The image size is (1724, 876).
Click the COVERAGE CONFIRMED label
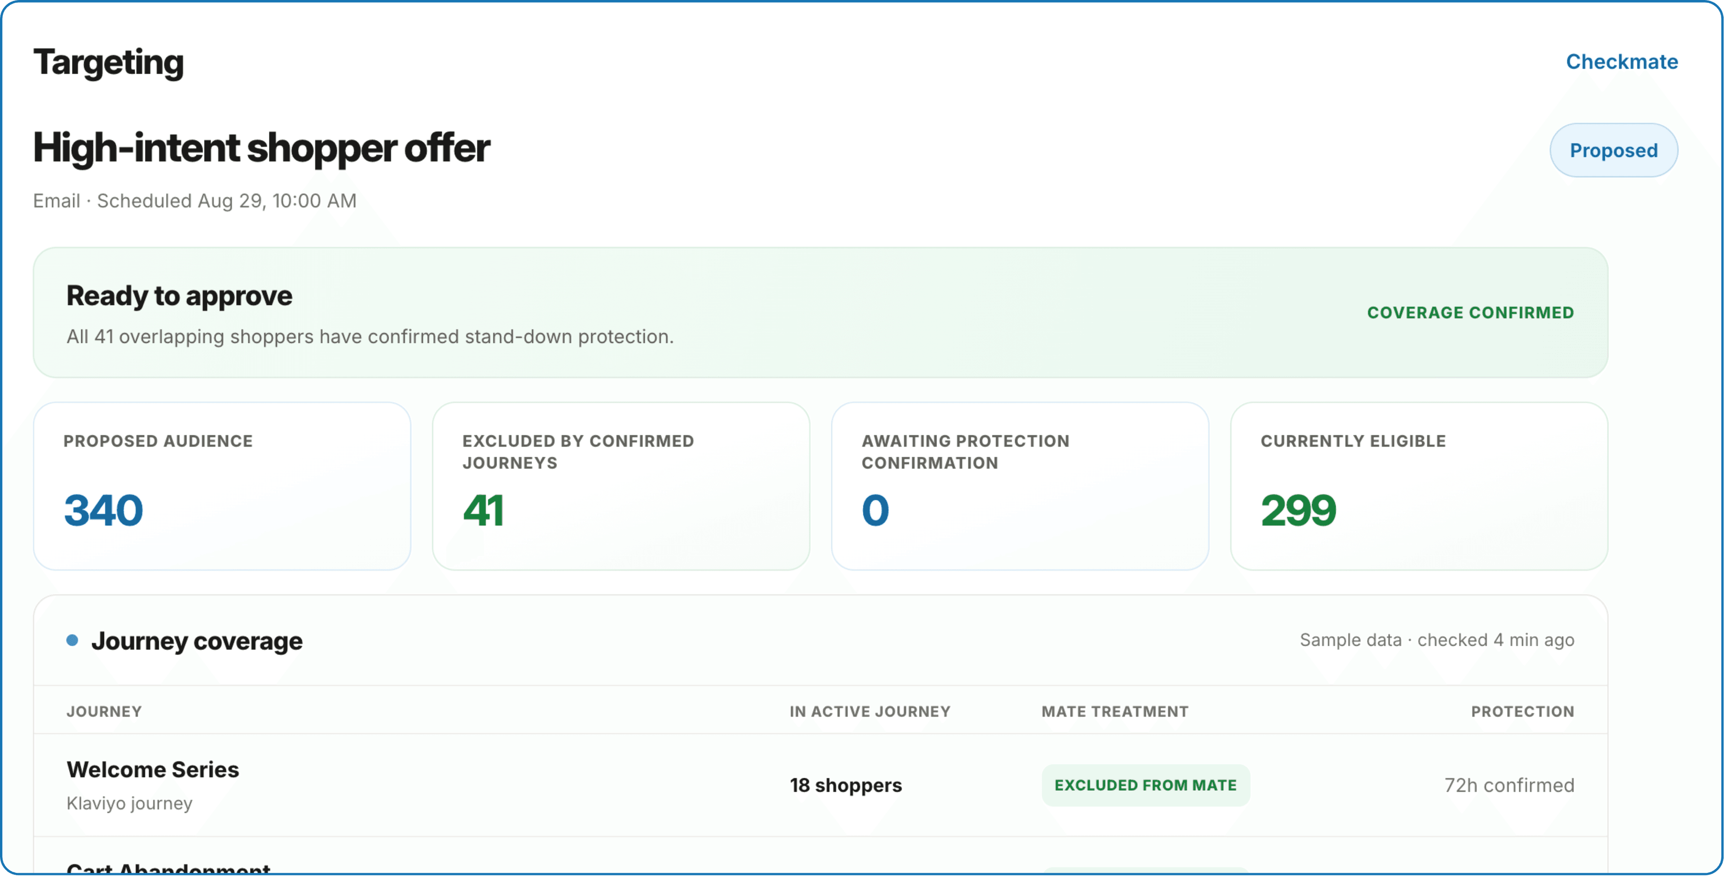pyautogui.click(x=1470, y=312)
